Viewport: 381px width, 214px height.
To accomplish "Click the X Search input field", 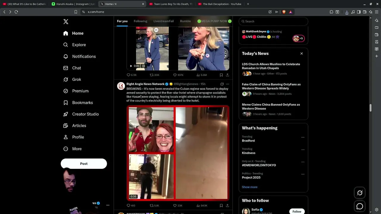I will coord(273,21).
